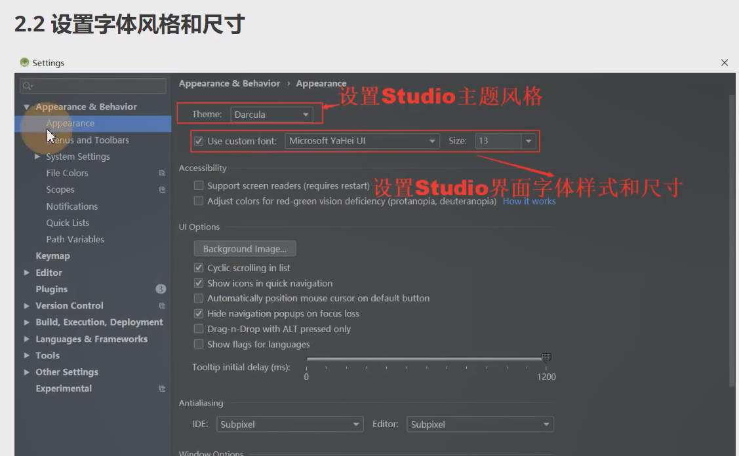This screenshot has width=739, height=456.
Task: Click the Background Image button
Action: (245, 248)
